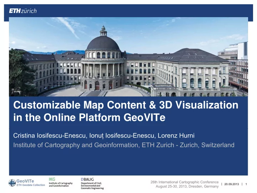Click the GeoVITe globe logo icon
This screenshot has width=257, height=193.
12,183
